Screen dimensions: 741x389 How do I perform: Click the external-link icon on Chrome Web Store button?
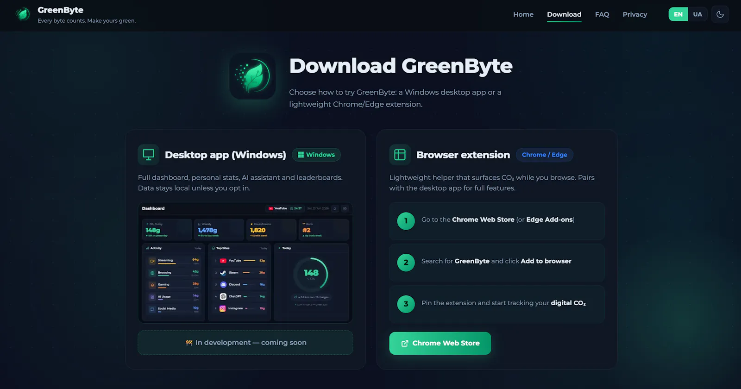click(x=405, y=343)
